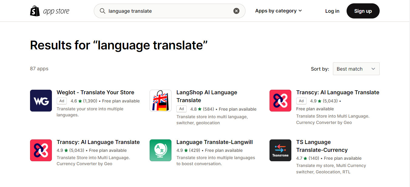Image resolution: width=410 pixels, height=187 pixels.
Task: Open the Transcy icon in the bottom row
Action: [x=41, y=150]
